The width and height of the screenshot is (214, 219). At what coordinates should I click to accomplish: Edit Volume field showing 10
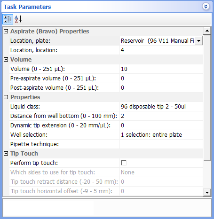point(161,69)
